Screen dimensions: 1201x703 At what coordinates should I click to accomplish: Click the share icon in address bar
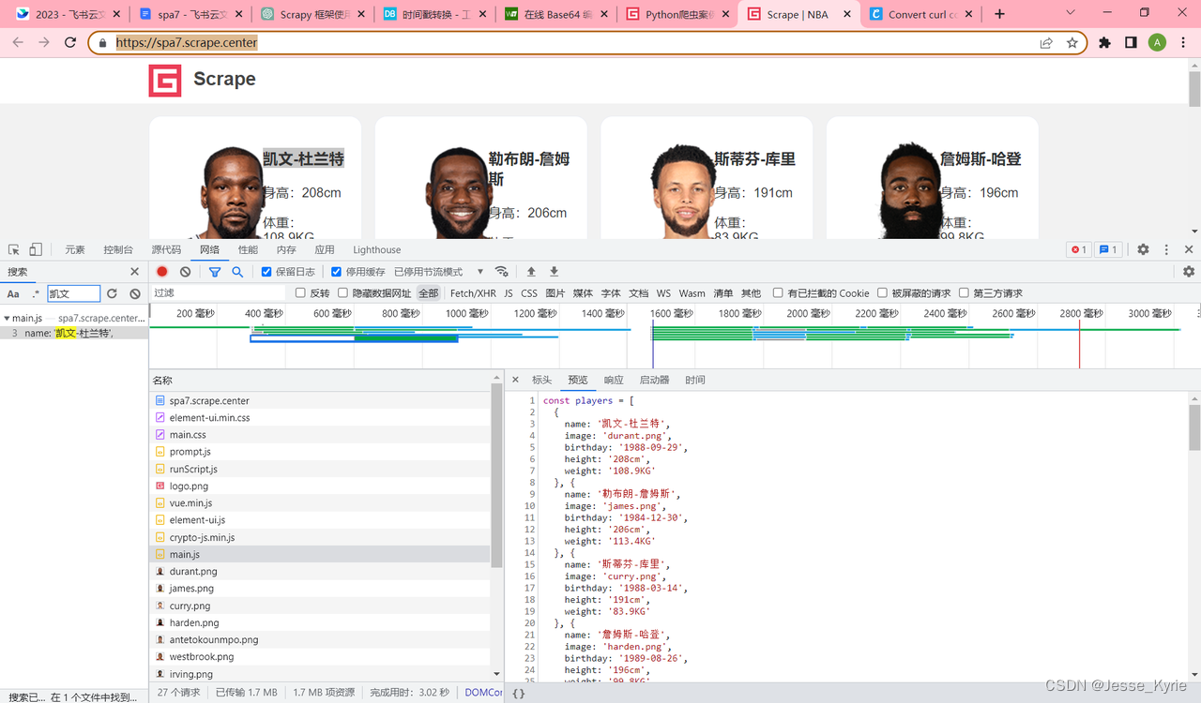[1046, 43]
